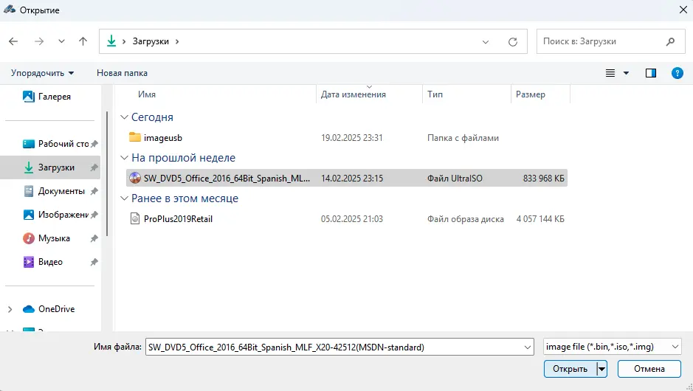Open help with the blue question icon
The width and height of the screenshot is (693, 391).
677,73
